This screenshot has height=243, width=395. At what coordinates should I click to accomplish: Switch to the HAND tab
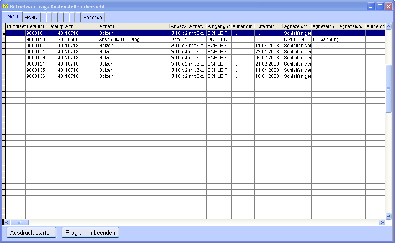pyautogui.click(x=31, y=18)
